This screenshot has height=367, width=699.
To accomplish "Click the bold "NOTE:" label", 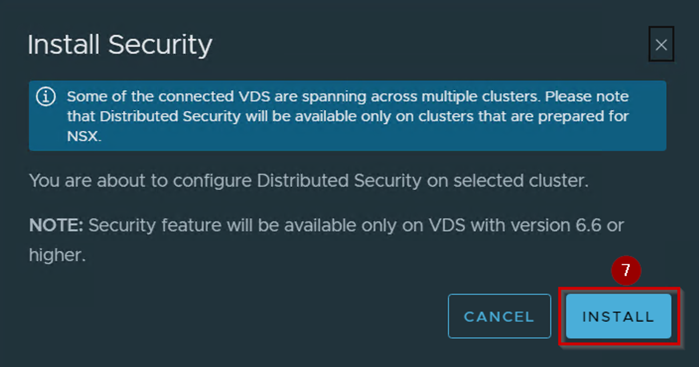I will (56, 225).
